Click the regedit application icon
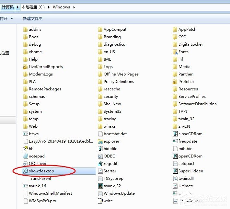Image resolution: width=230 pixels, height=209 pixels. click(x=100, y=164)
